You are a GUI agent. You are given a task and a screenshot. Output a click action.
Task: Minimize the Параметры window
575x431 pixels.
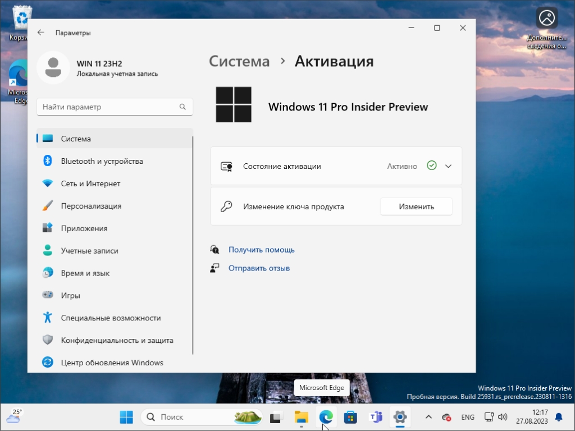pos(412,28)
